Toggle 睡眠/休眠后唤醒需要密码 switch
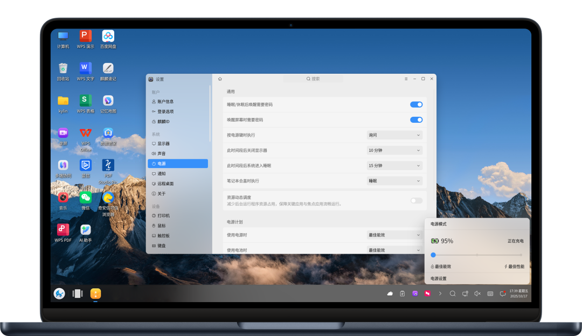Viewport: 582px width, 336px height. click(x=416, y=104)
